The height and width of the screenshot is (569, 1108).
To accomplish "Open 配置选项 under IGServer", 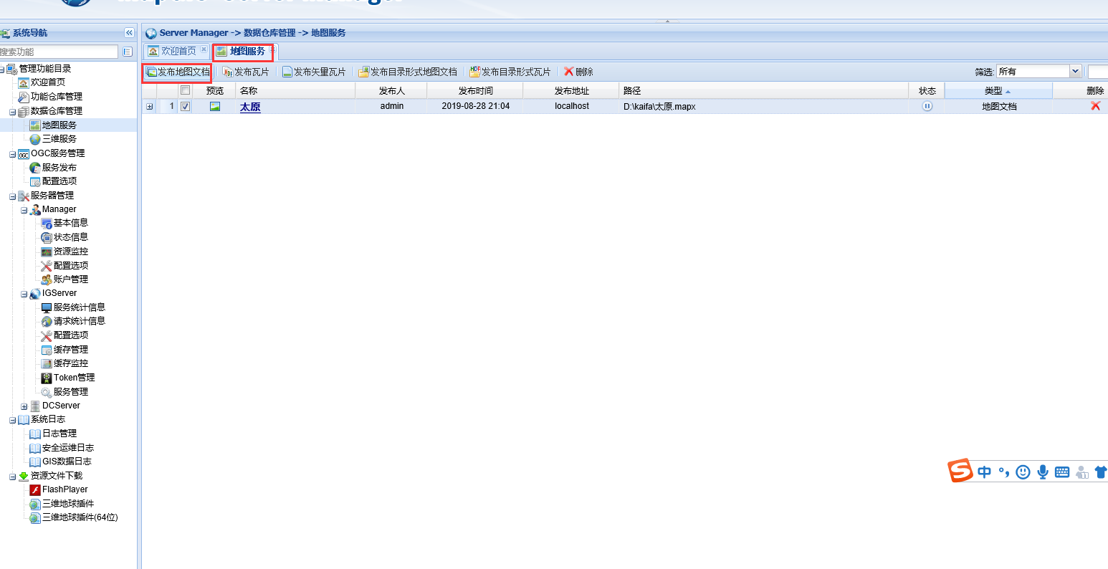I will (70, 335).
